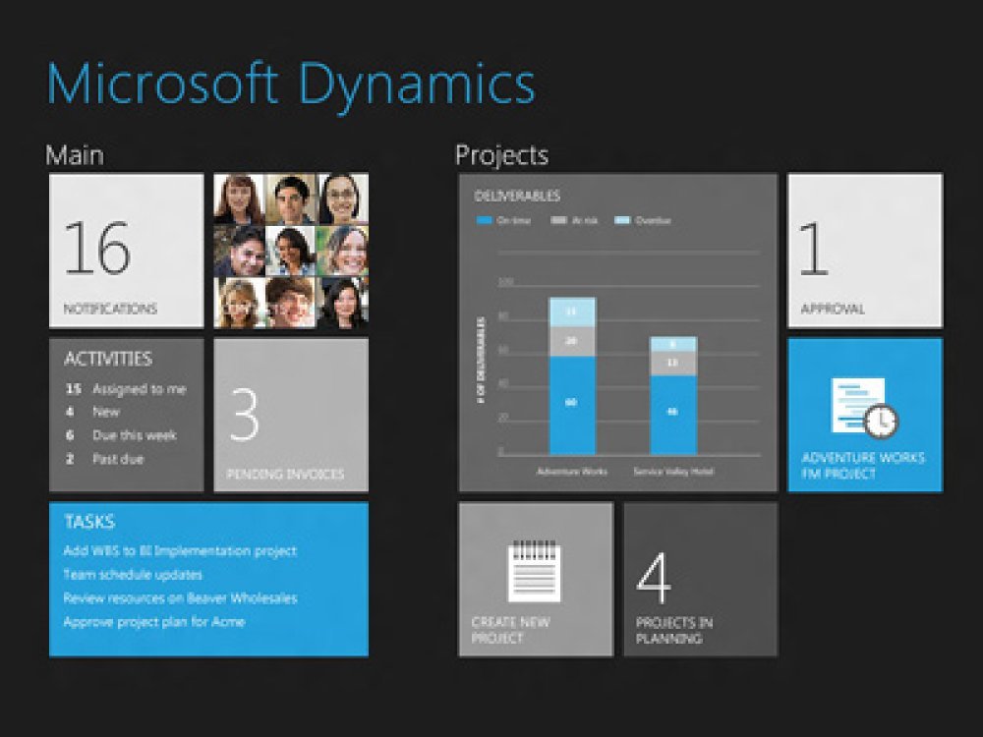This screenshot has width=983, height=737.
Task: Select '2 Past due' activity row
Action: pos(105,459)
